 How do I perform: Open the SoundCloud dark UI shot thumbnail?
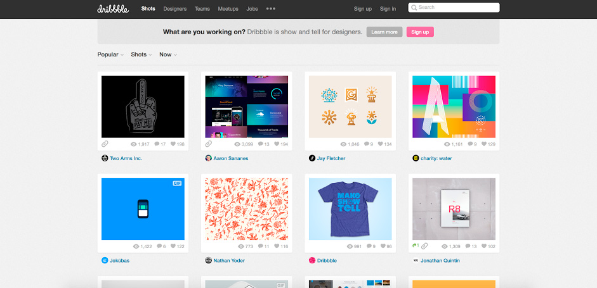(x=246, y=106)
